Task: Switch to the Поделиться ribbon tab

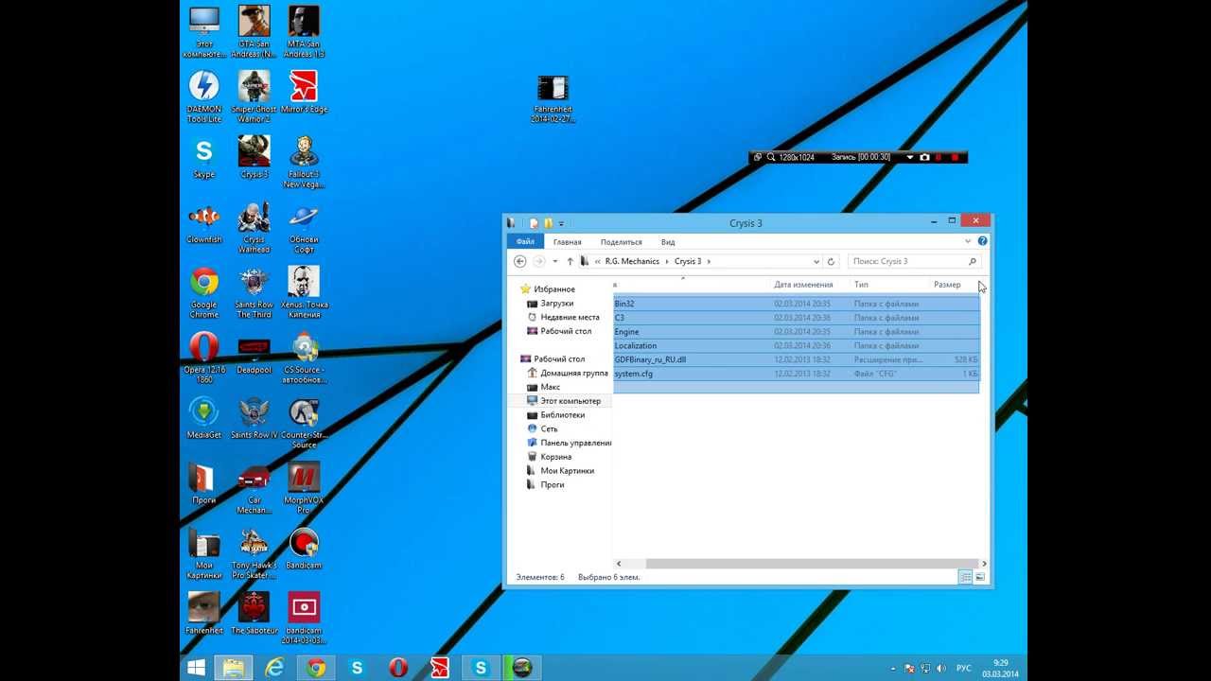Action: (621, 242)
